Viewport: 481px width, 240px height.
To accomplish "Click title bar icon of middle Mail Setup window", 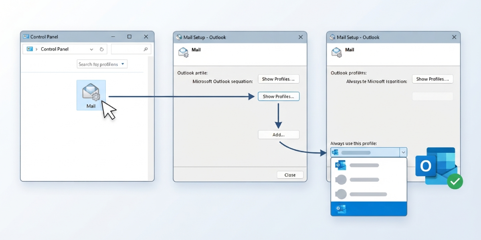I will pos(179,37).
